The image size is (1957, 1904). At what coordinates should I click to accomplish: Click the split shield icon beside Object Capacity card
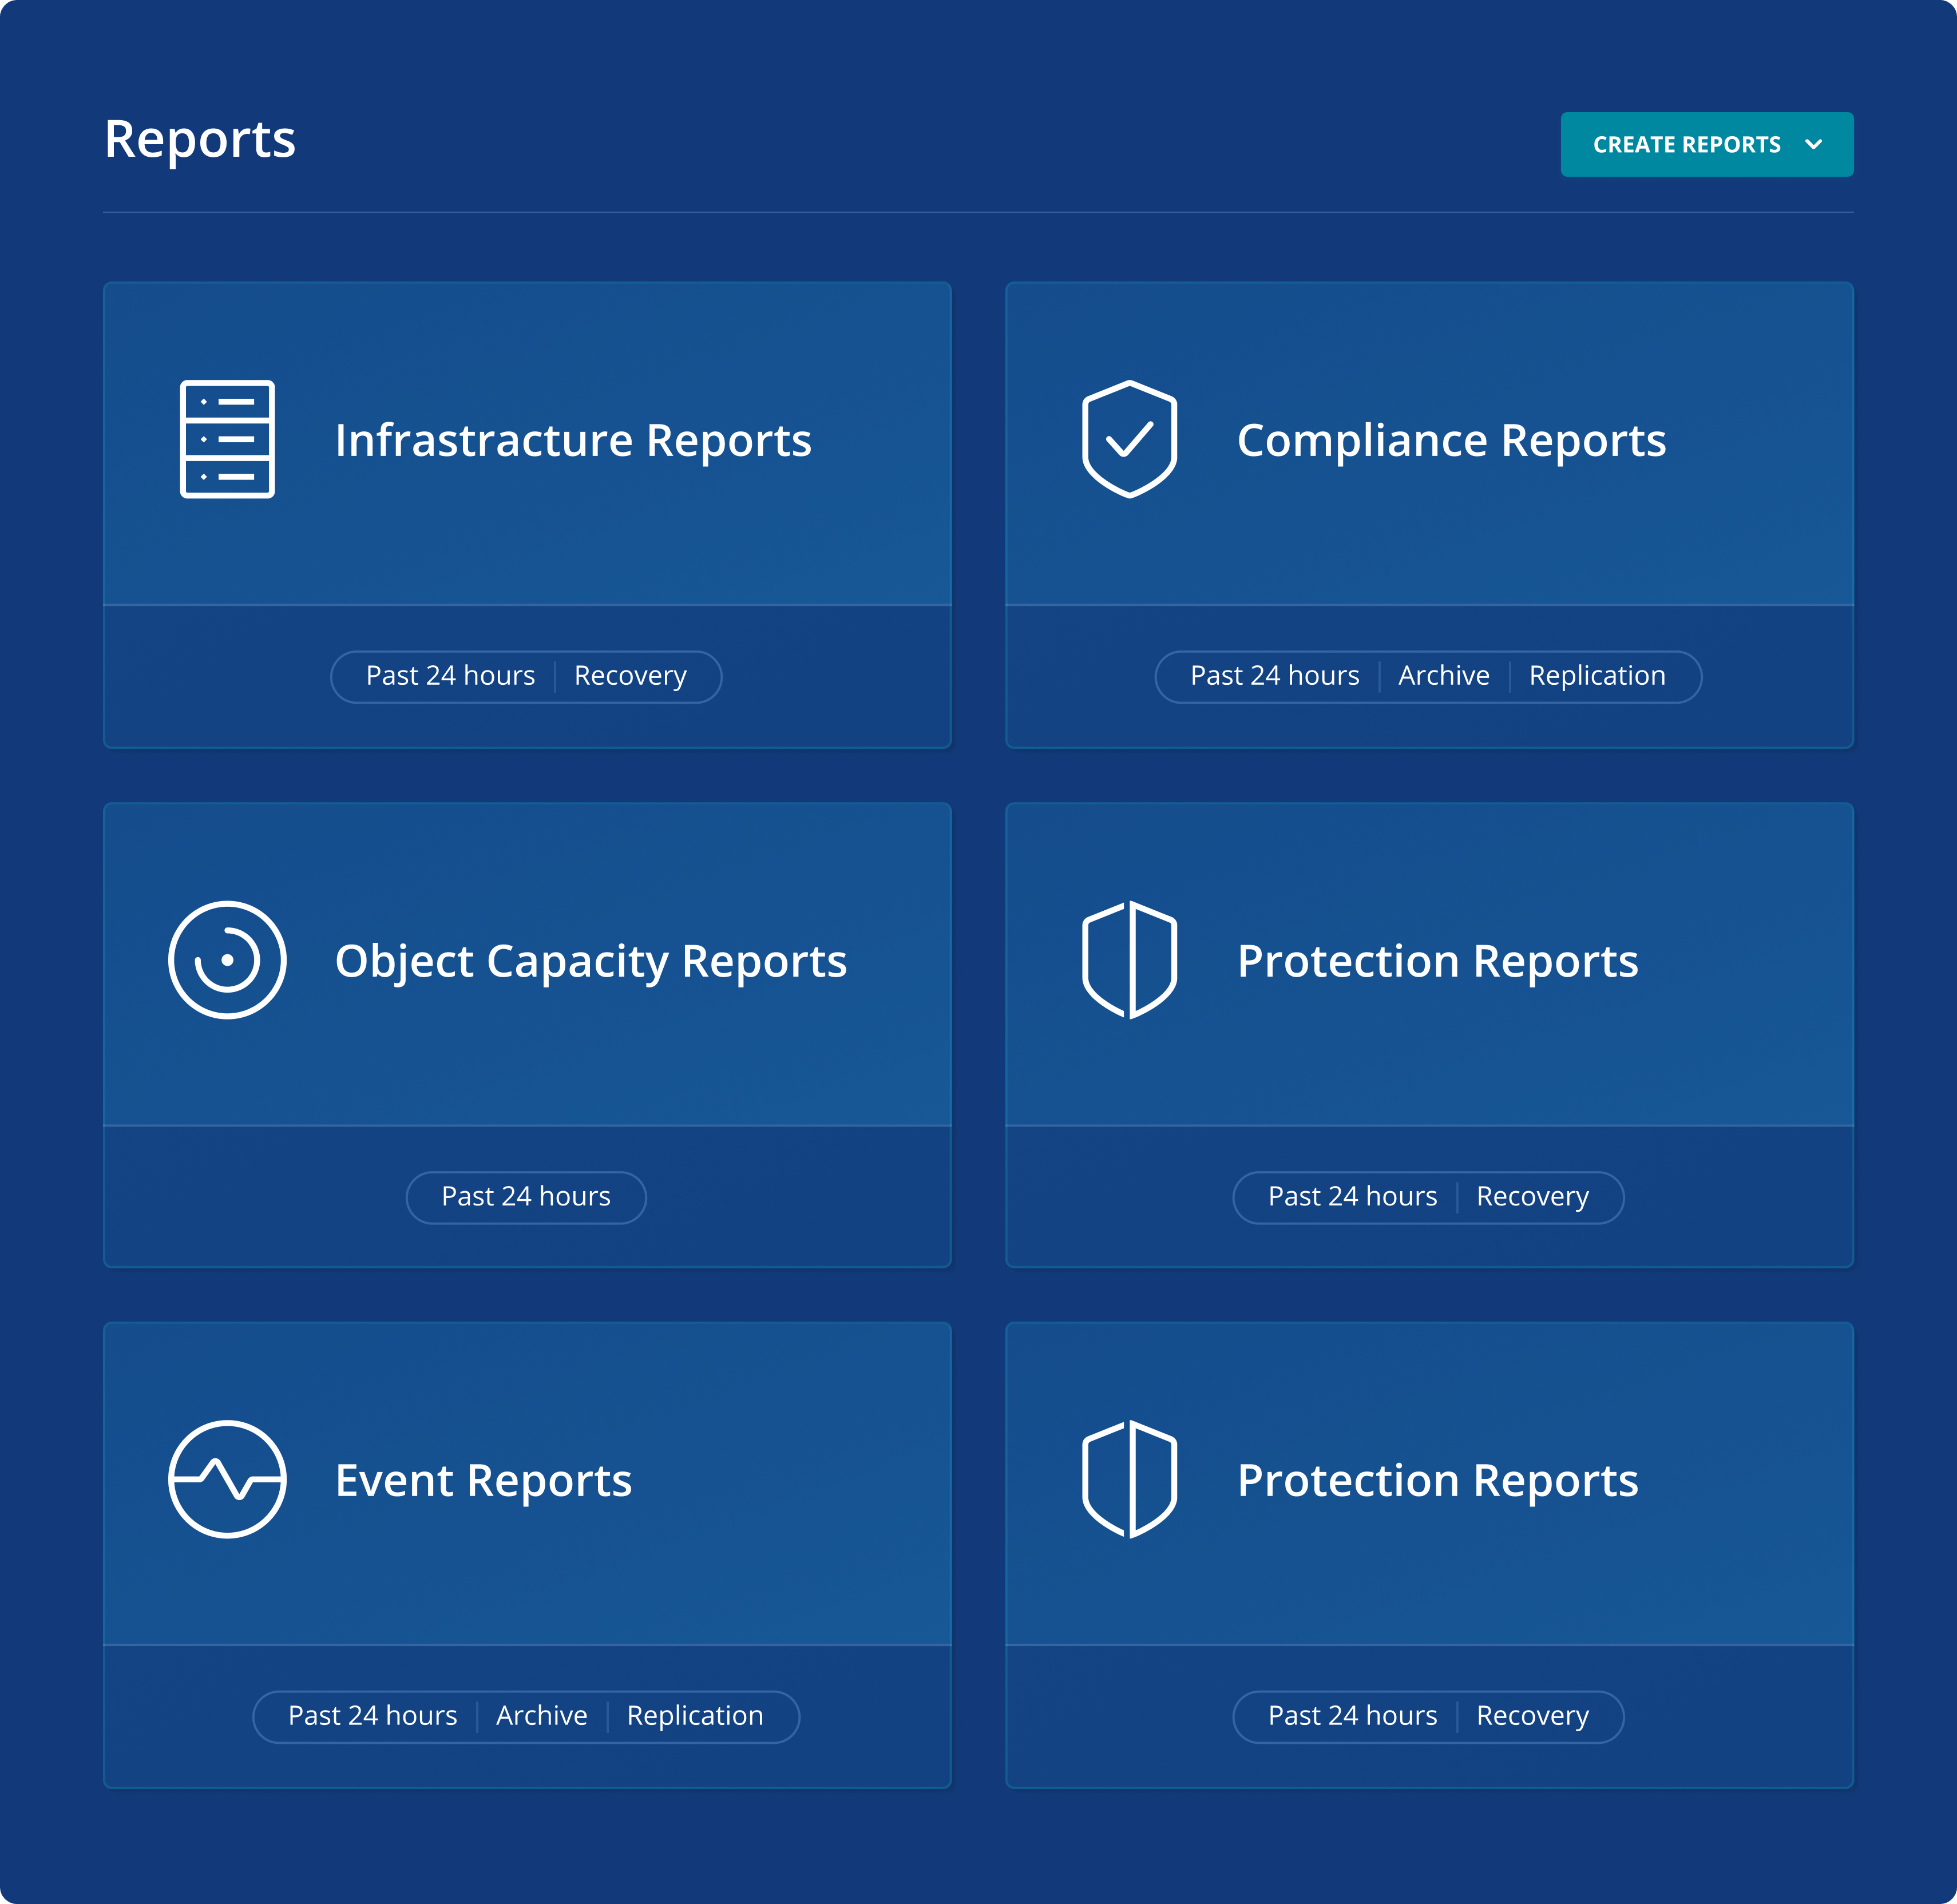pyautogui.click(x=1129, y=960)
